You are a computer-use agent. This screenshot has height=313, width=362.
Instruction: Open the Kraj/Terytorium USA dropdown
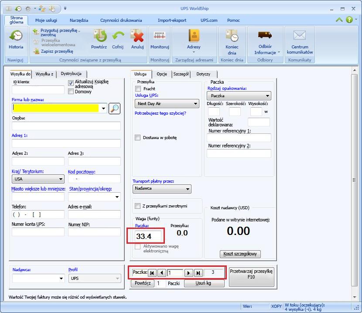click(x=38, y=179)
